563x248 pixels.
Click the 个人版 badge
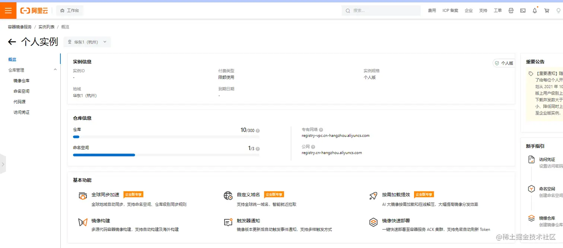point(504,63)
